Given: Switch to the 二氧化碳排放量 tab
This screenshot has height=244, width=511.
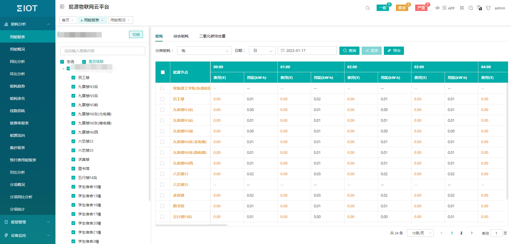Looking at the screenshot, I should [213, 36].
